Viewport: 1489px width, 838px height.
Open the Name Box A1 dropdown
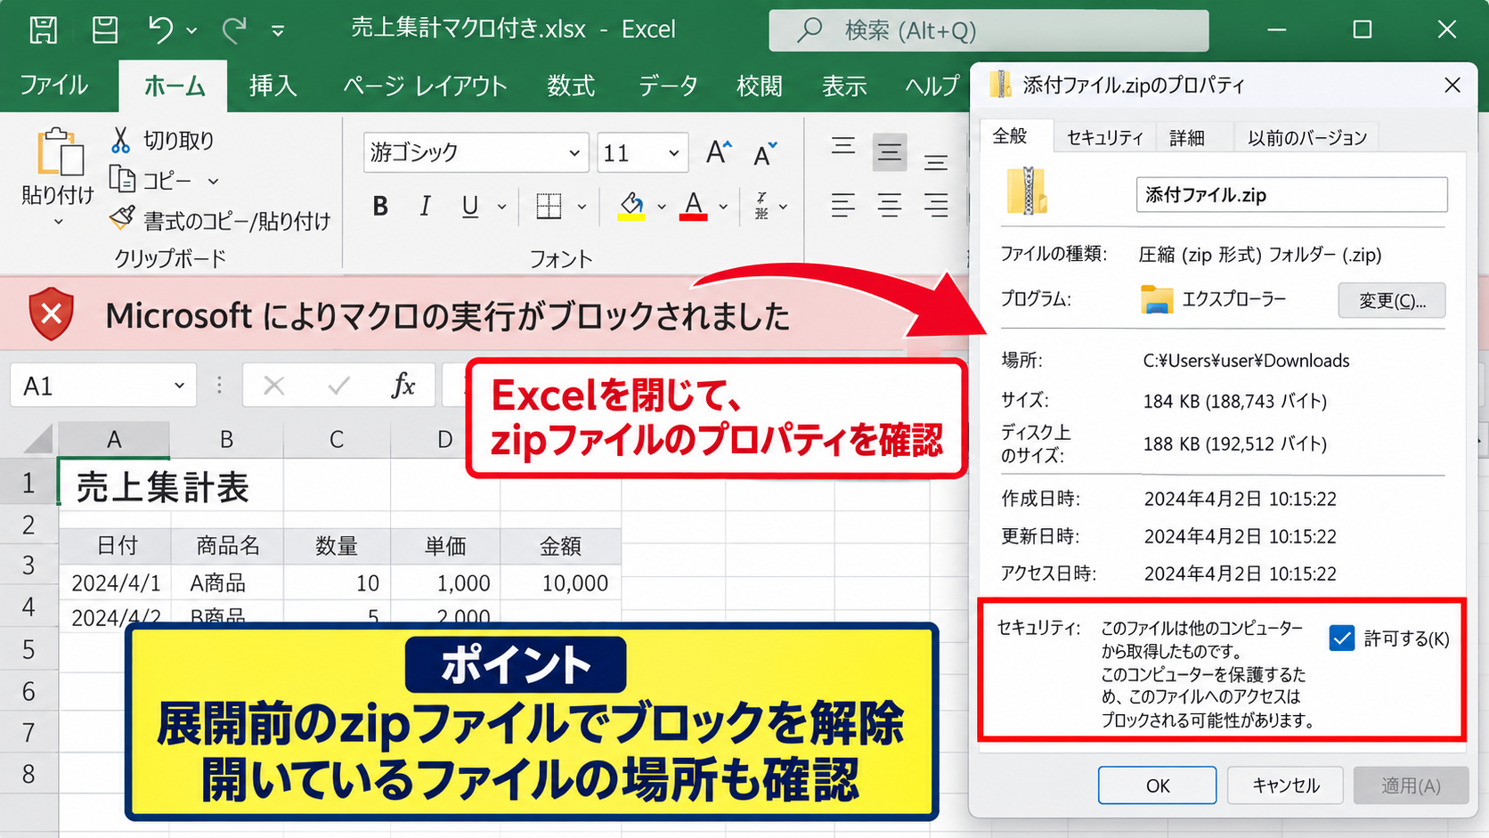[179, 386]
